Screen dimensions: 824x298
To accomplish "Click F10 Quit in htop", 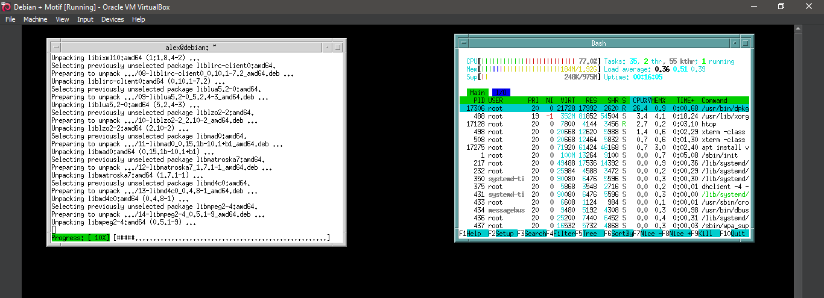I will [734, 234].
